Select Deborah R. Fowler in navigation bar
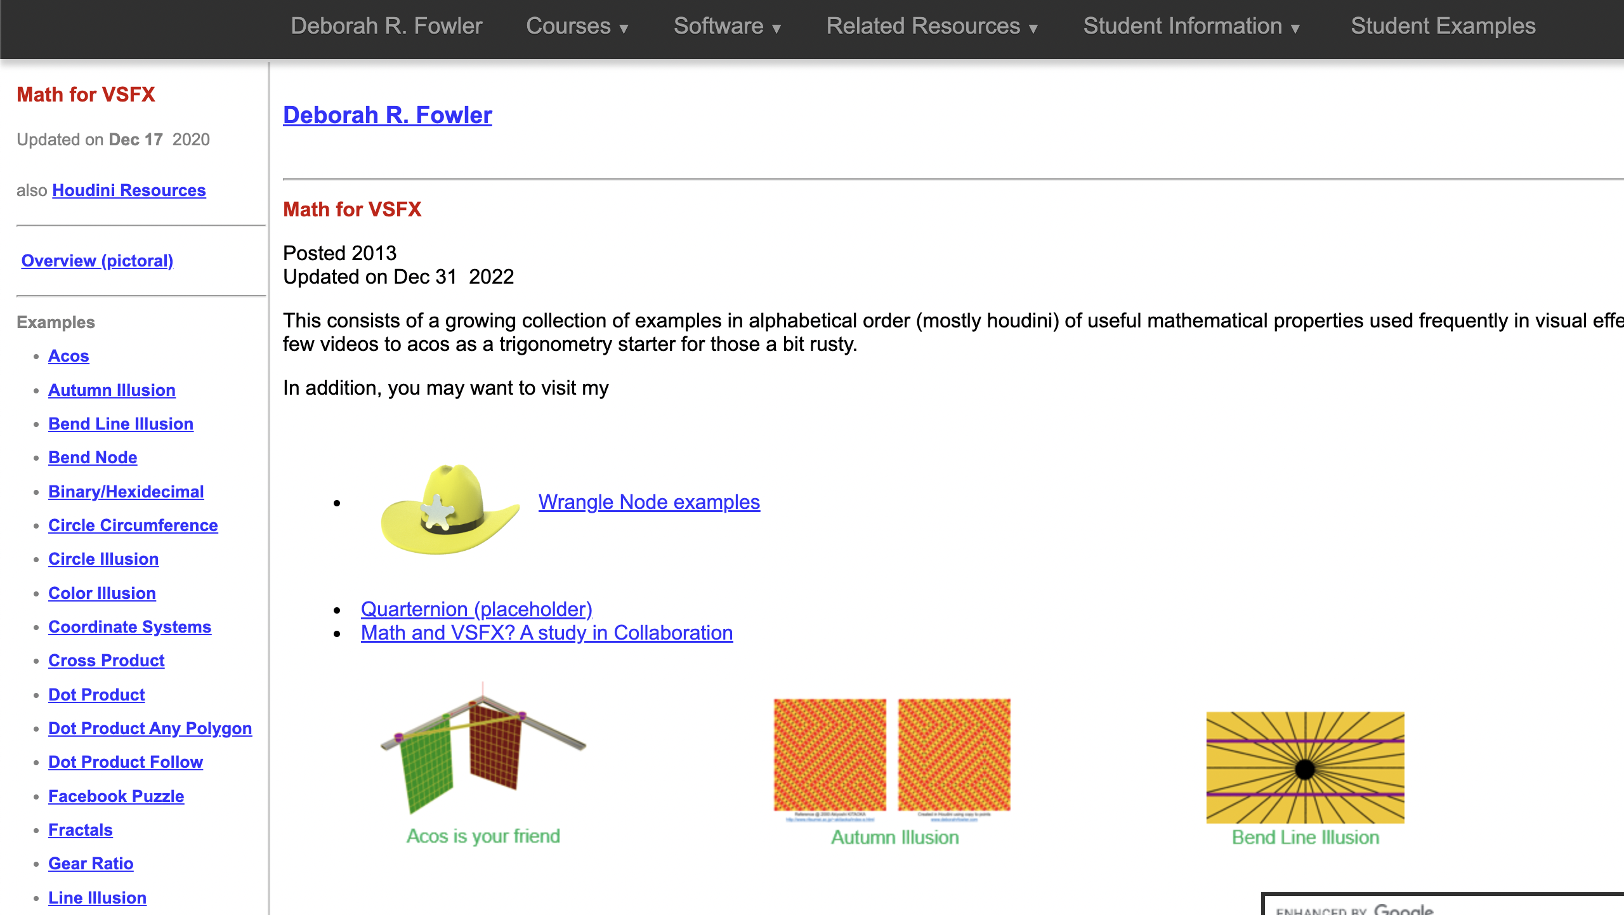The image size is (1624, 915). pos(386,27)
